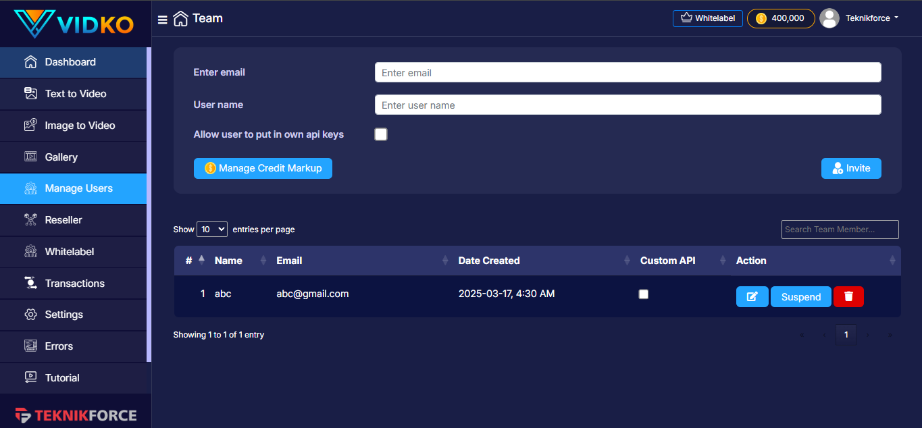Screen dimensions: 922x428
Task: Suspend the user abc
Action: 800,297
